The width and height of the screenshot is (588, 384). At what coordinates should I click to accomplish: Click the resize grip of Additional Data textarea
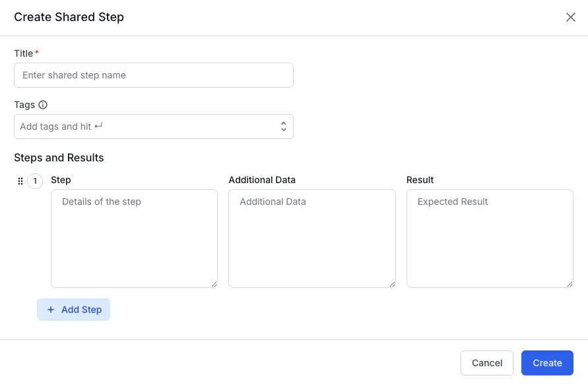click(391, 283)
